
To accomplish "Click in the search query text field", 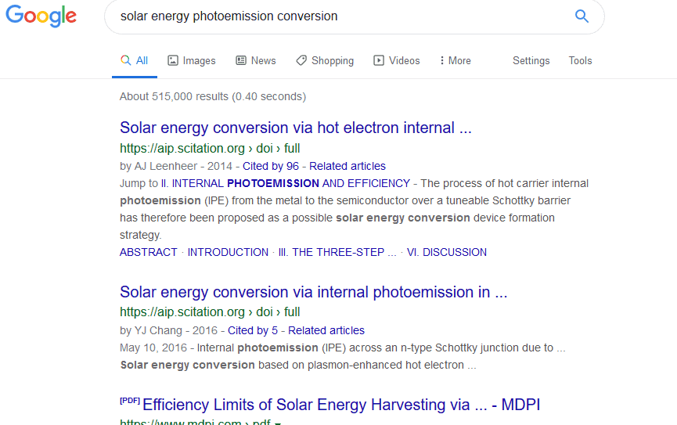I will click(337, 16).
